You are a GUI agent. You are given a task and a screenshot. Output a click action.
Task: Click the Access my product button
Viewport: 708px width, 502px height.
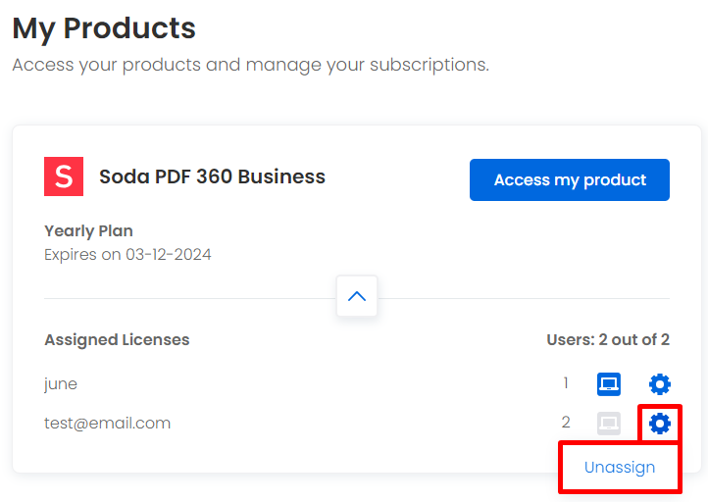click(570, 179)
